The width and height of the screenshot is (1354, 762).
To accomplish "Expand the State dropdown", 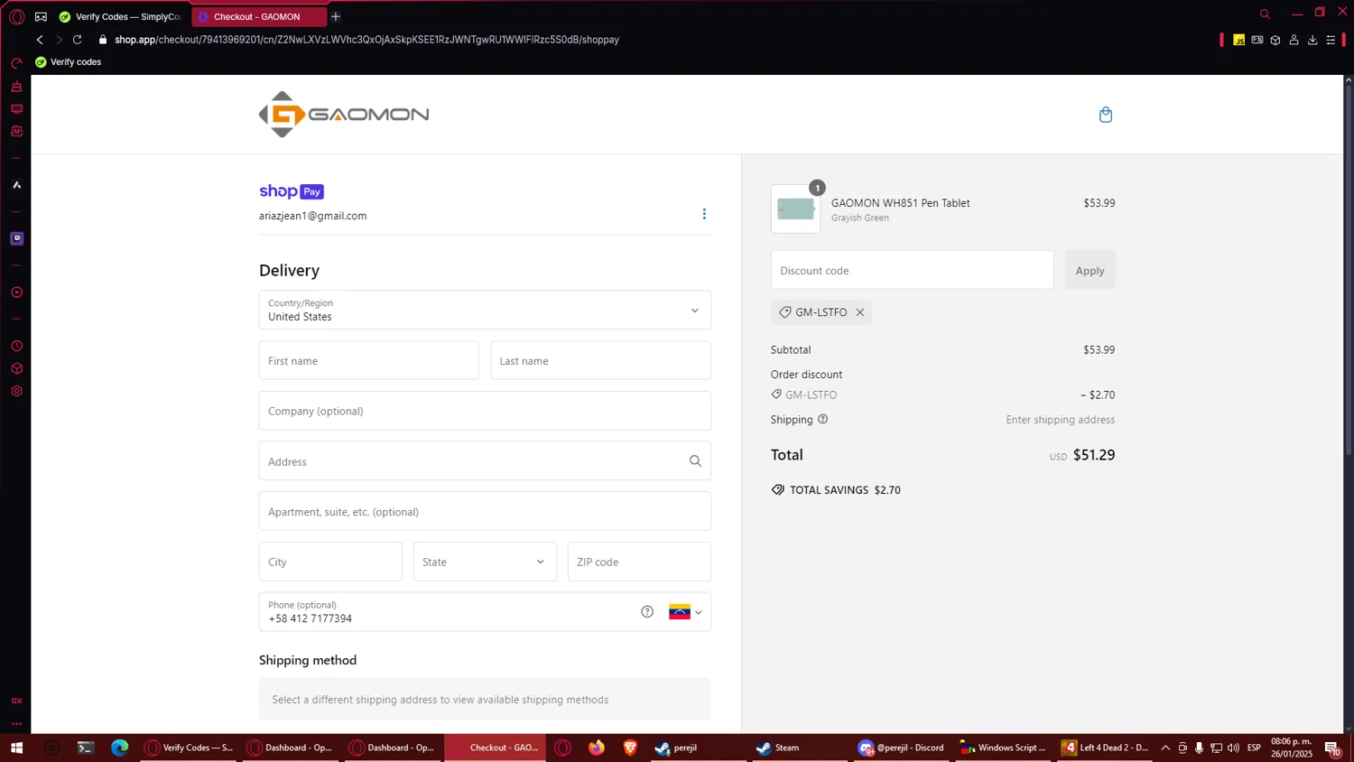I will tap(485, 562).
